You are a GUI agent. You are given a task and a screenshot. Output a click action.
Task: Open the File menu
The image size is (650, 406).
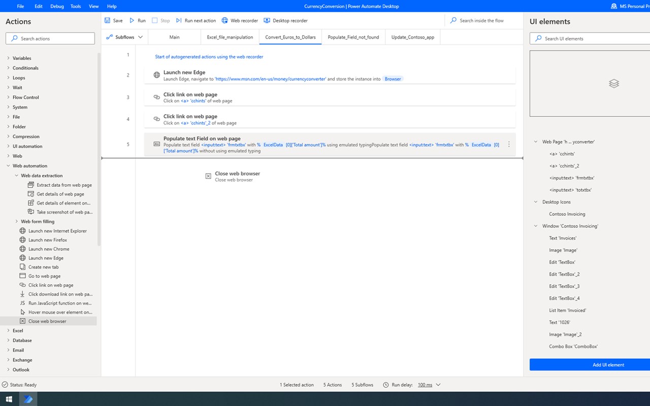click(x=20, y=6)
